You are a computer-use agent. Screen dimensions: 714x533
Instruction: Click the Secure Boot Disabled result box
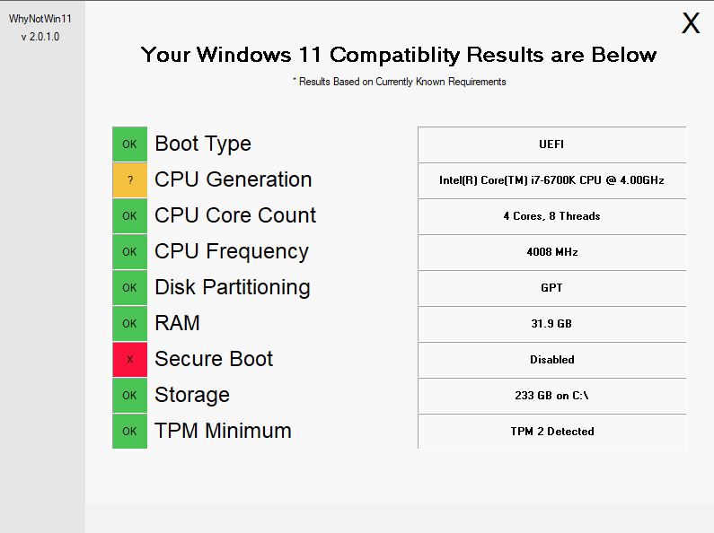point(551,360)
